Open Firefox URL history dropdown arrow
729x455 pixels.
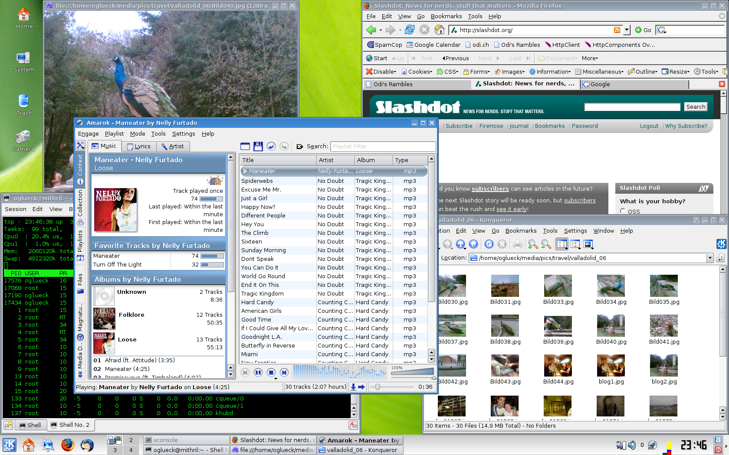[x=627, y=30]
